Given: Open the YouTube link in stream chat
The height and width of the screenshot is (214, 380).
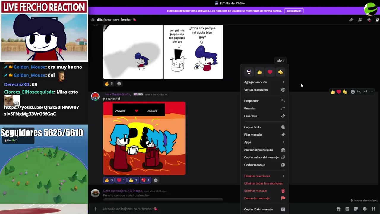Looking at the screenshot, I should tap(42, 111).
